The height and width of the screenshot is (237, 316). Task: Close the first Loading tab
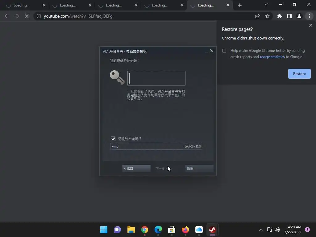[44, 5]
